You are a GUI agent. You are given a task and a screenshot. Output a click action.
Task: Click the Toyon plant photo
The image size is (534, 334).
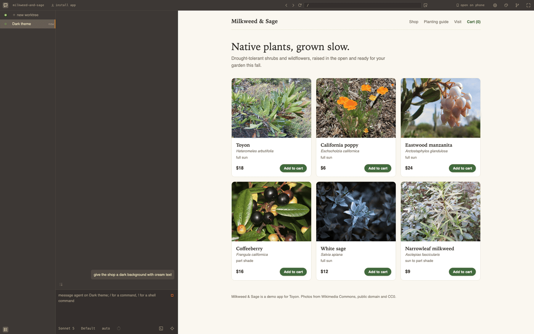(271, 108)
